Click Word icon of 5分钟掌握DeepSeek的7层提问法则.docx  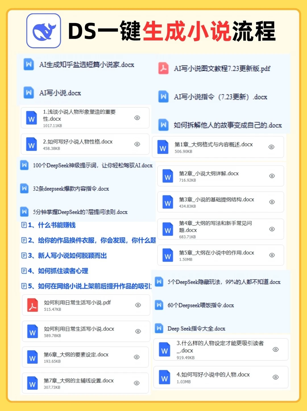[24, 212]
